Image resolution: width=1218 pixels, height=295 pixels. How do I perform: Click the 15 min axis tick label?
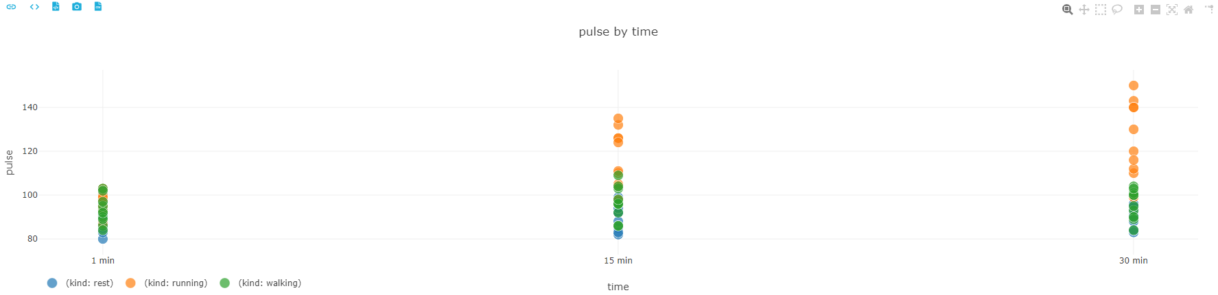[x=618, y=260]
